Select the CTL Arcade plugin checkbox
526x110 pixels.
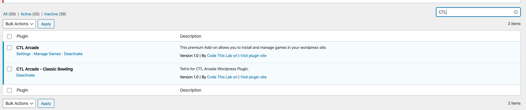point(9,48)
